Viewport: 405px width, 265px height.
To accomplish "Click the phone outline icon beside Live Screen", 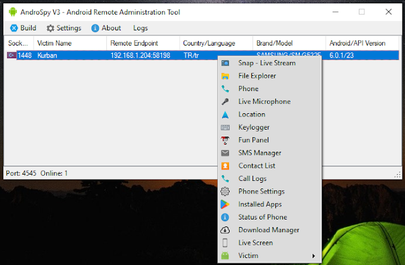I will click(x=225, y=243).
